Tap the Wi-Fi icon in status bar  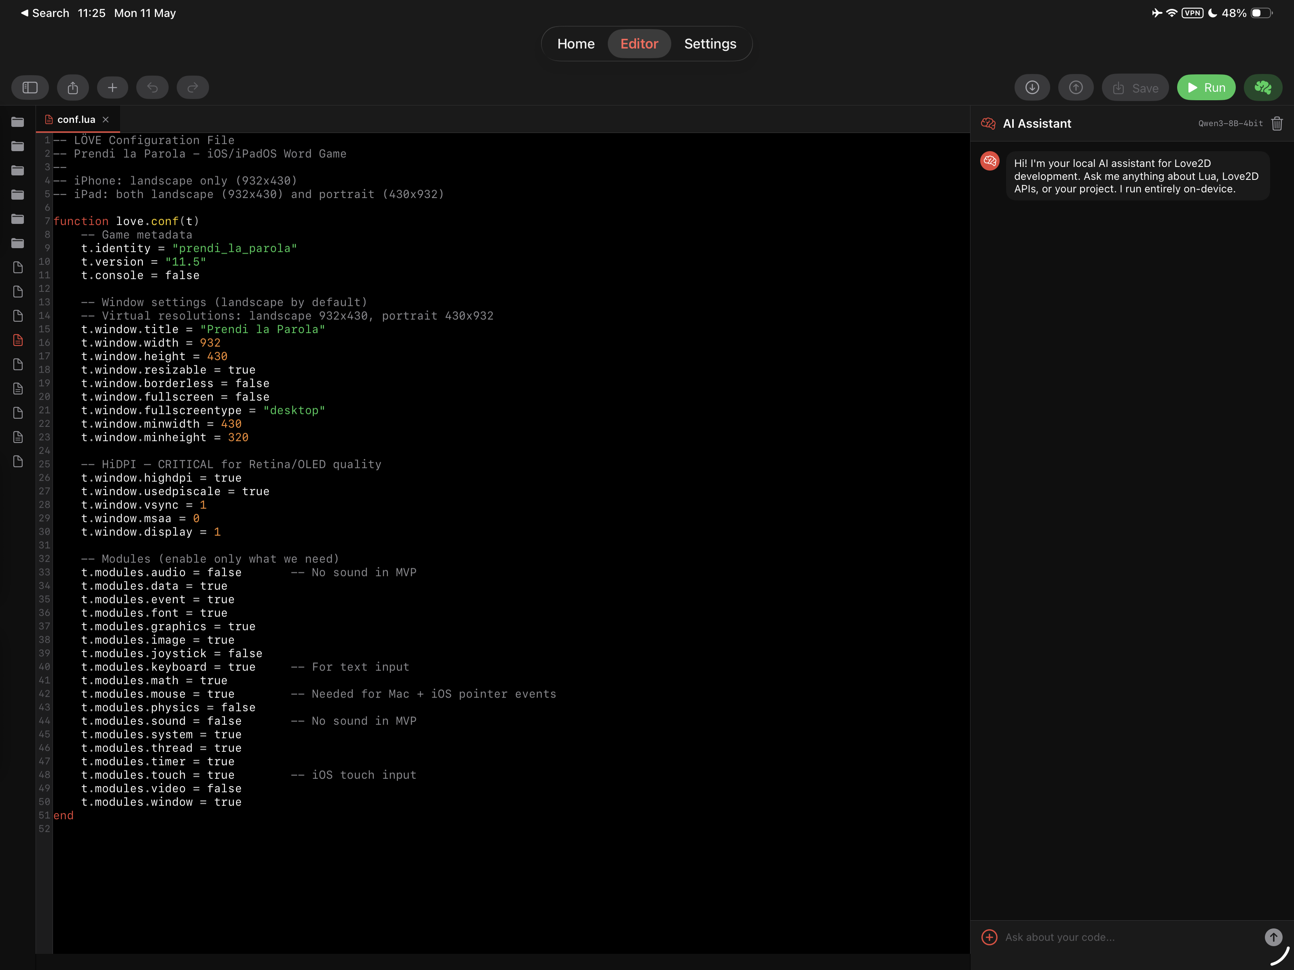click(1171, 13)
